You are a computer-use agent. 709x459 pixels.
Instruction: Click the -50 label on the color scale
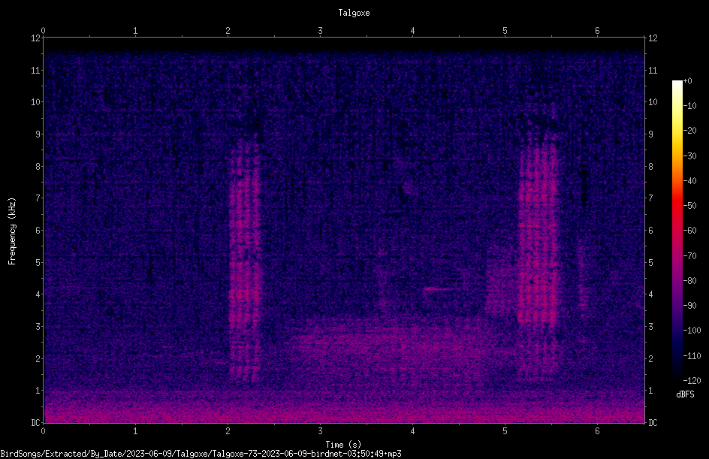pos(689,206)
